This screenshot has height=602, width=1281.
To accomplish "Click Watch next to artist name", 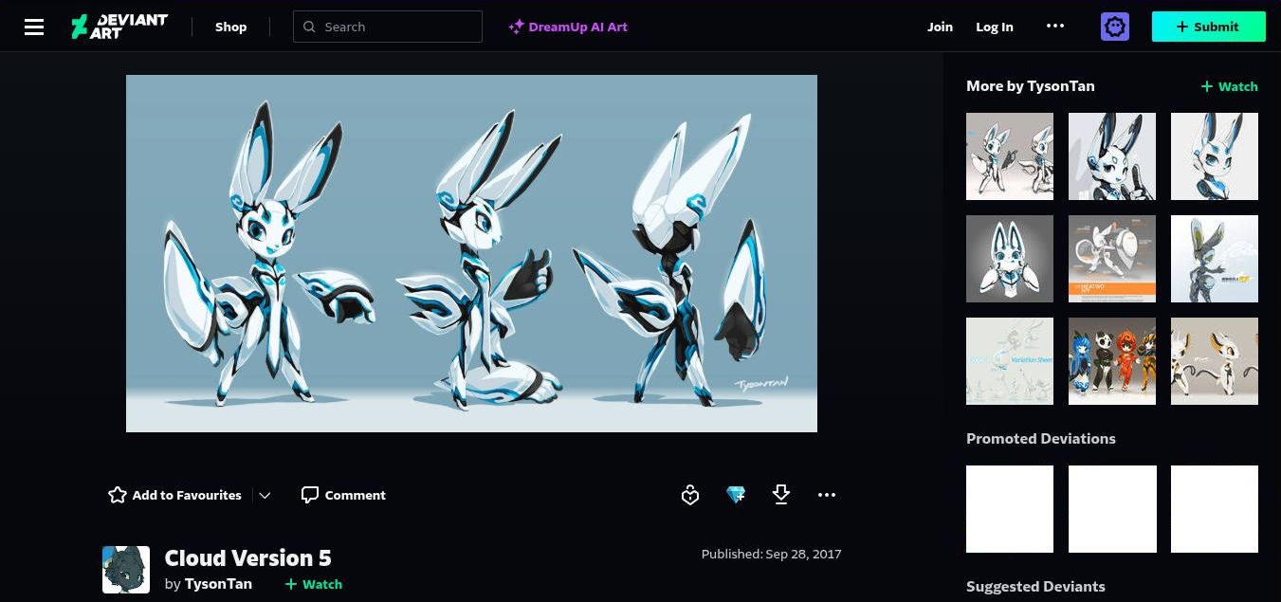I will click(314, 584).
